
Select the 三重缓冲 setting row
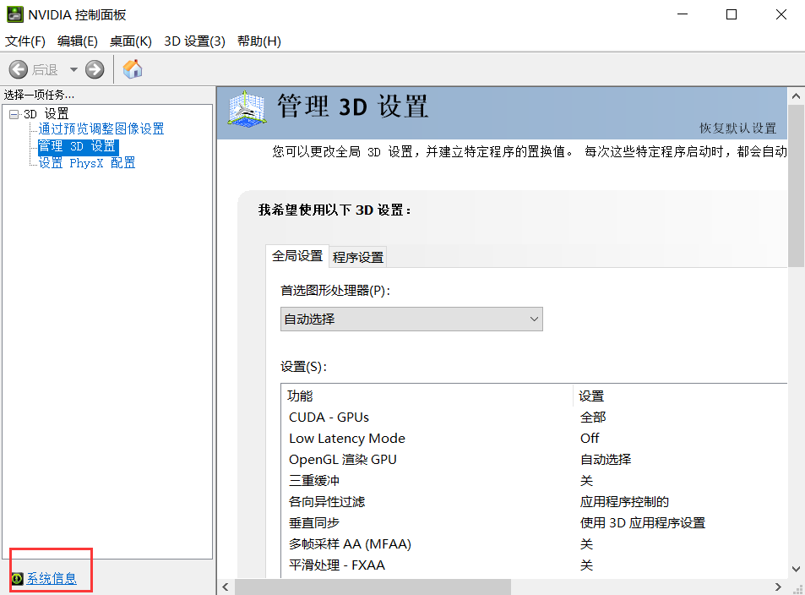click(534, 480)
